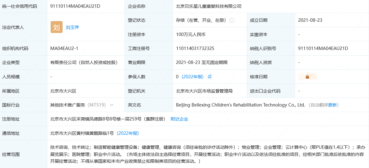Viewport: 369px width, 168px height.
Task: Click establishment date value 2021-08-23
Action: click(310, 20)
